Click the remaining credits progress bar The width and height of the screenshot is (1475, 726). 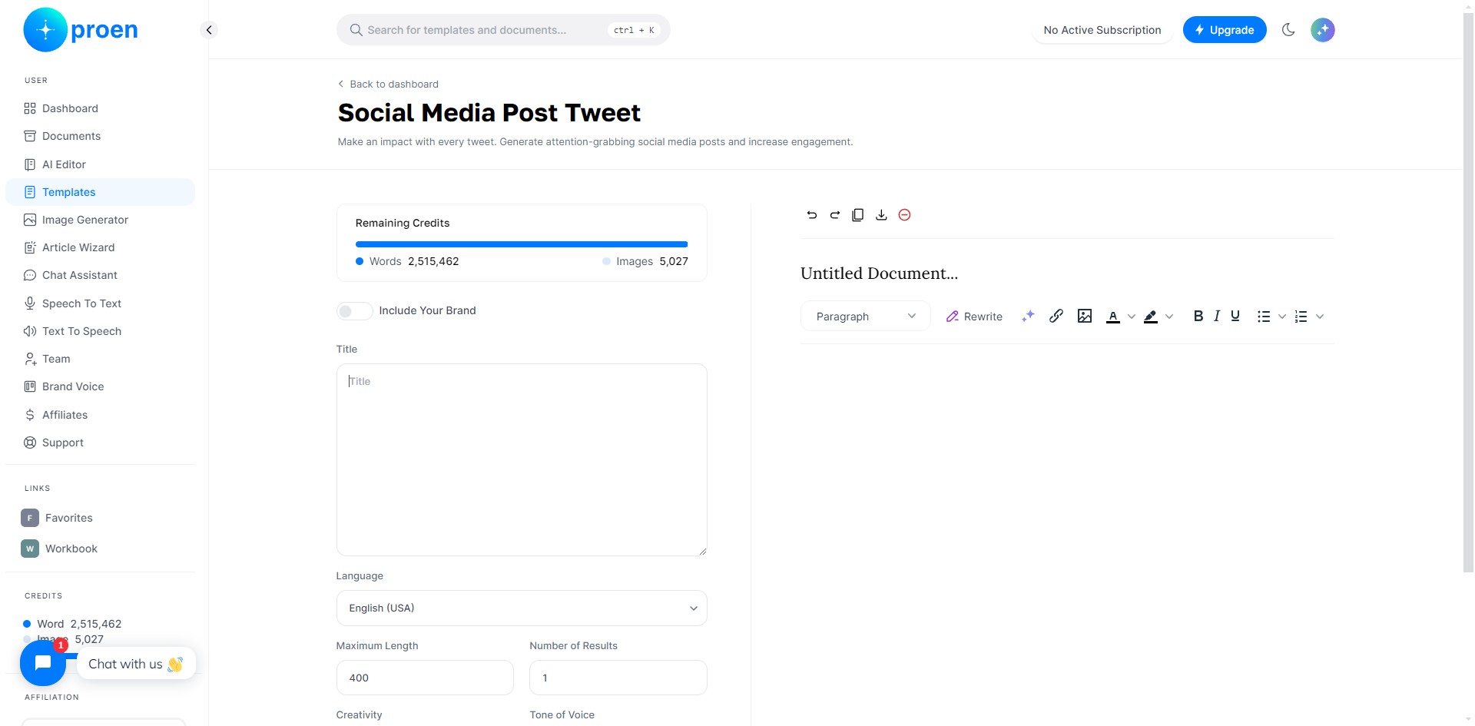pyautogui.click(x=522, y=244)
